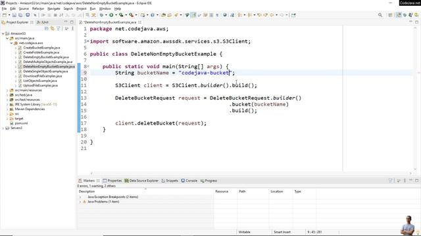Click line 17 deleteBucket call in editor

[161, 123]
